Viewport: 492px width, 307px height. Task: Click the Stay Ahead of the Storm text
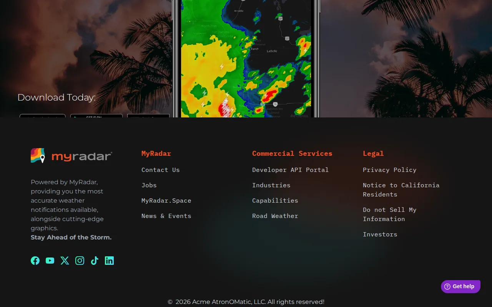coord(71,237)
